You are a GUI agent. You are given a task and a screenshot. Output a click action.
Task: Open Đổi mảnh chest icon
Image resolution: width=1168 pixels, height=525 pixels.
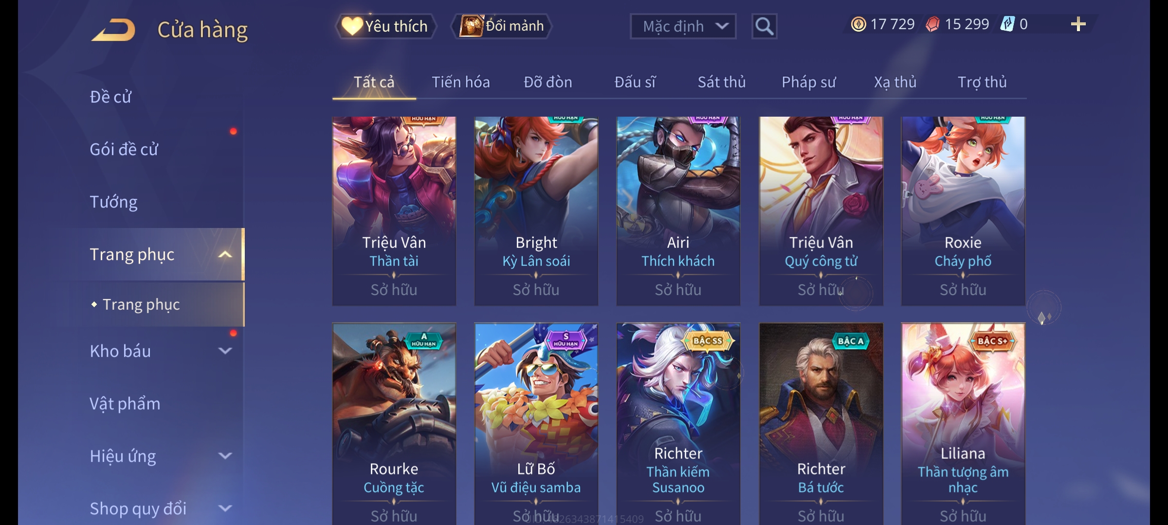coord(471,26)
